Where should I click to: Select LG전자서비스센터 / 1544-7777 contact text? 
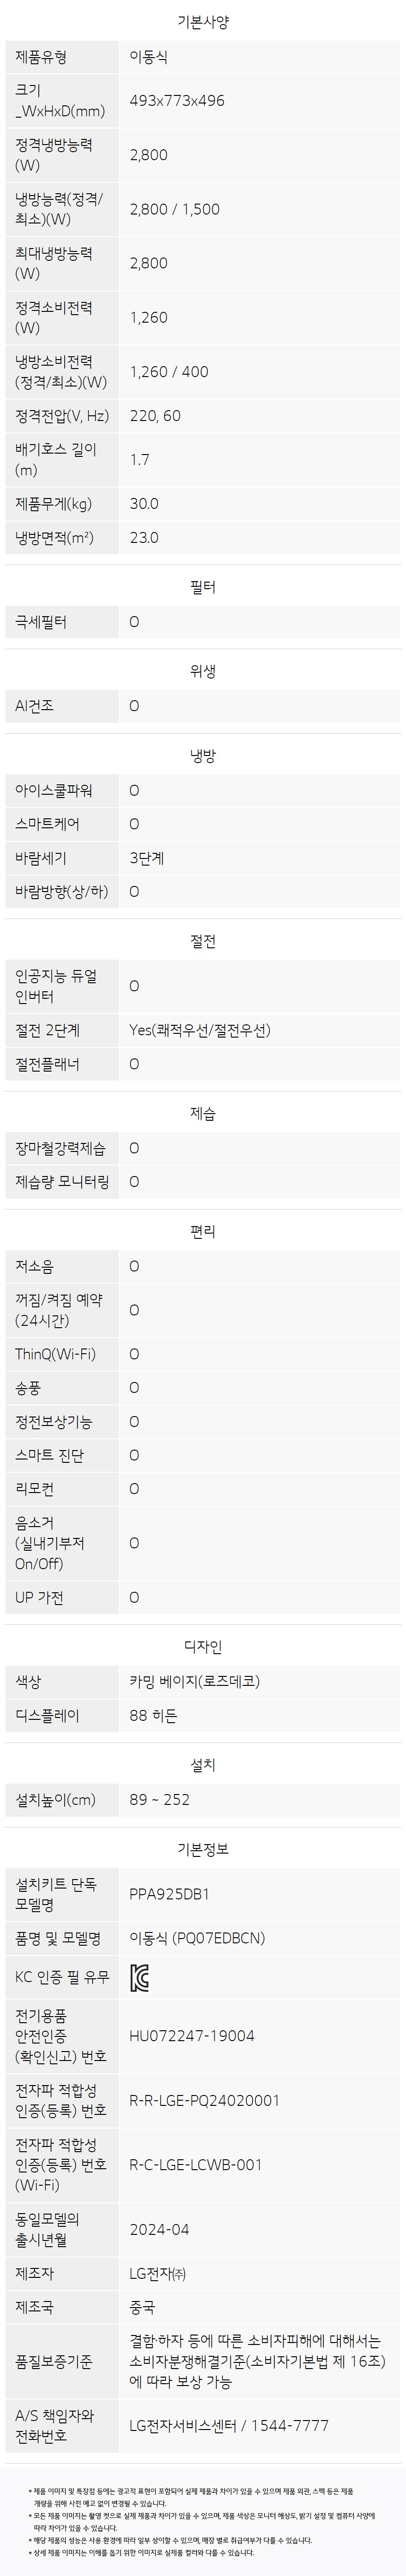229,2425
